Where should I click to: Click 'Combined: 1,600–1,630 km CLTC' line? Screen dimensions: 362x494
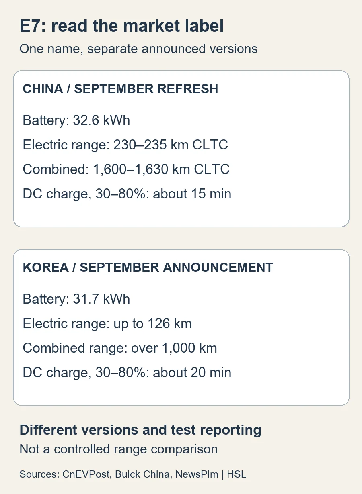[126, 169]
